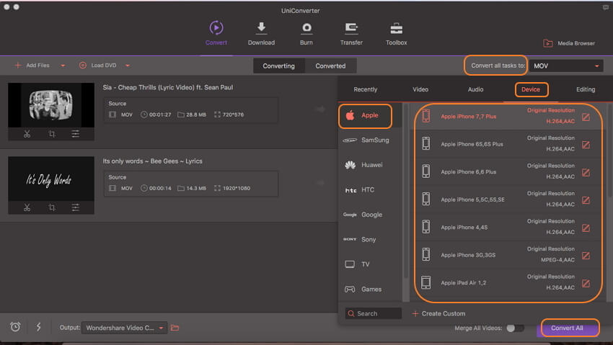
Task: Click the feedback message icon at top right
Action: (x=606, y=7)
